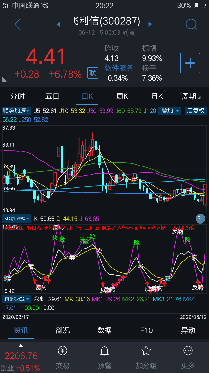
Task: Open 异动 unusual movement tab
Action: click(x=188, y=330)
